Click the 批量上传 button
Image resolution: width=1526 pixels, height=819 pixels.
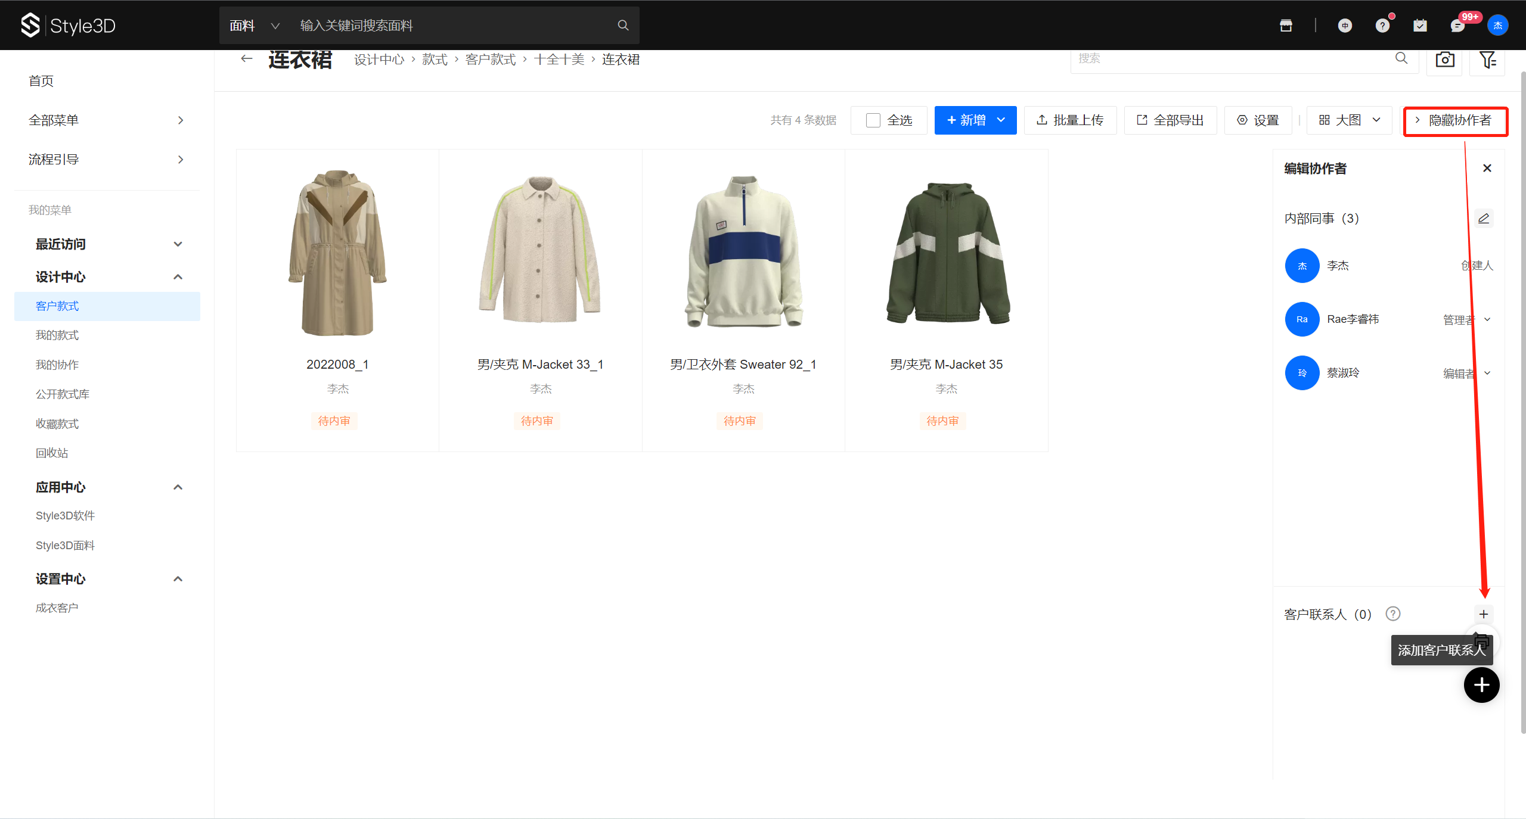(x=1071, y=120)
